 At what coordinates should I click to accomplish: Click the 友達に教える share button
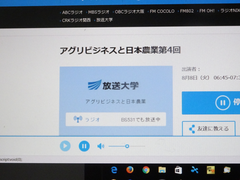[x=208, y=129]
